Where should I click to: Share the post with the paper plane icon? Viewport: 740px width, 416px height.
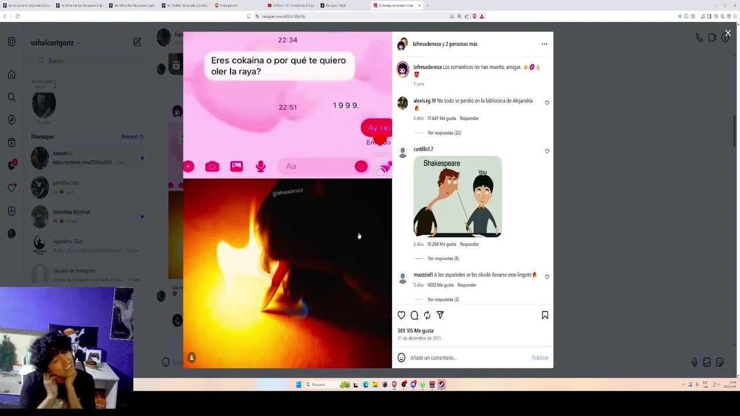[440, 315]
